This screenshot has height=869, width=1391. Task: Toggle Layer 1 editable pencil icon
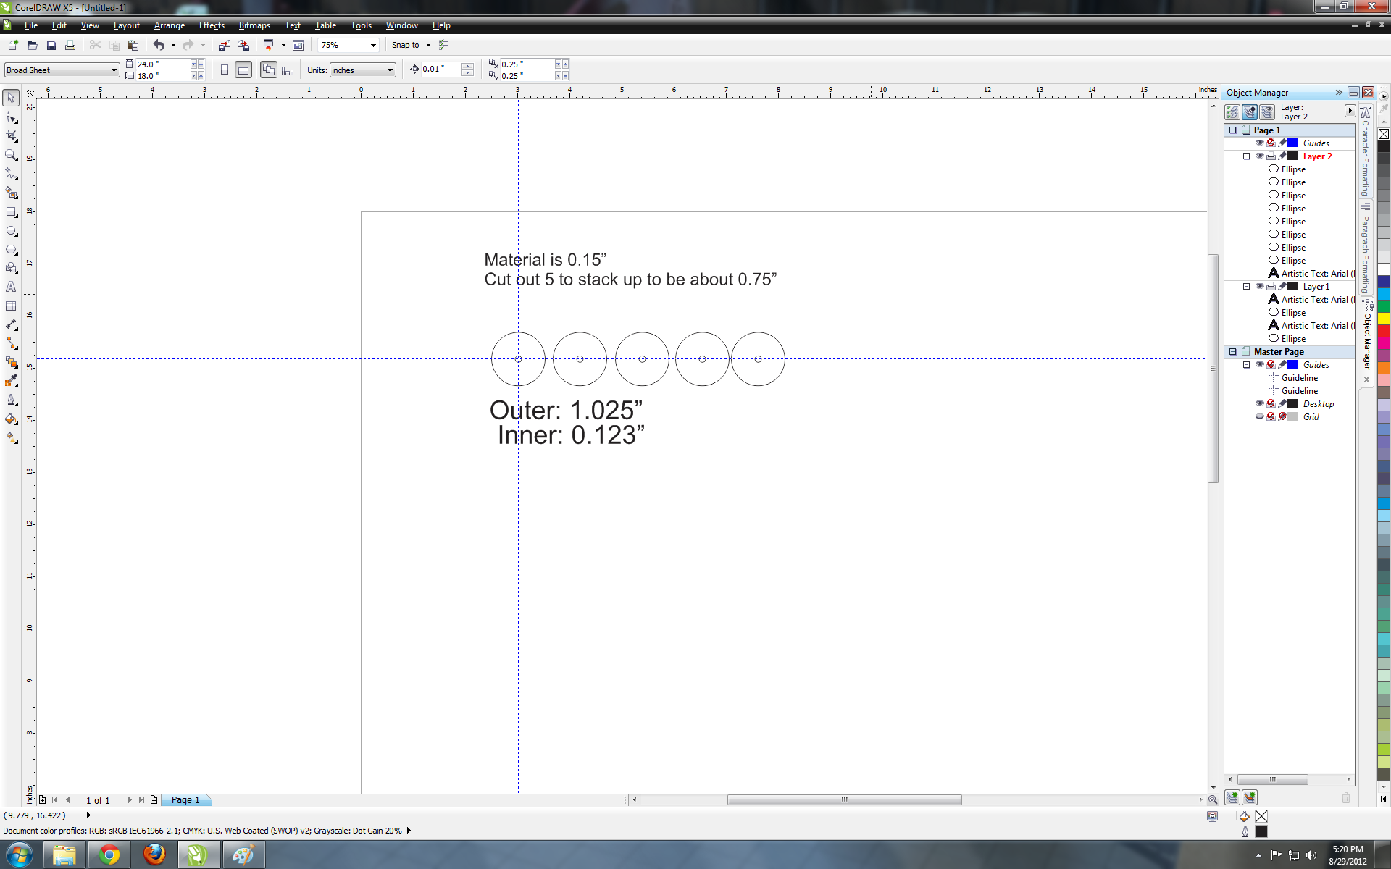pos(1282,286)
